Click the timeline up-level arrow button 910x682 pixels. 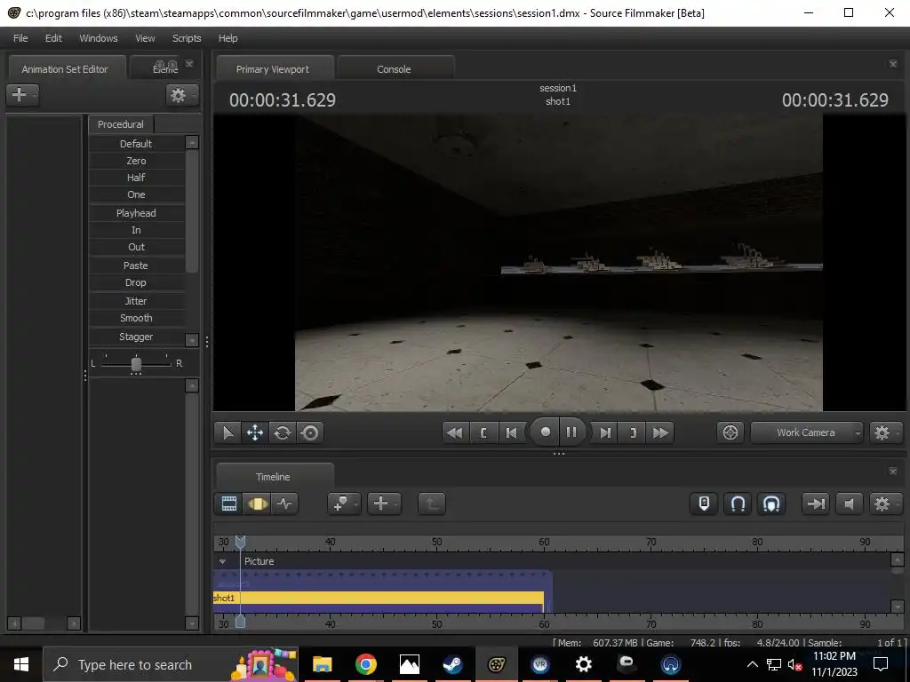[432, 504]
